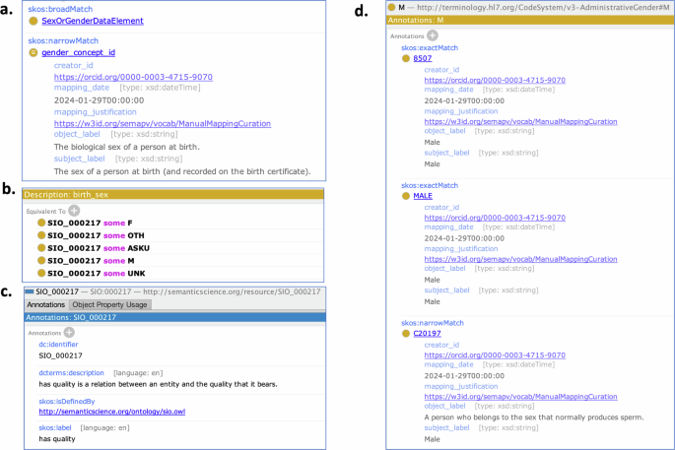Click the yellow circle icon beside MALE
This screenshot has width=675, height=450.
(406, 196)
